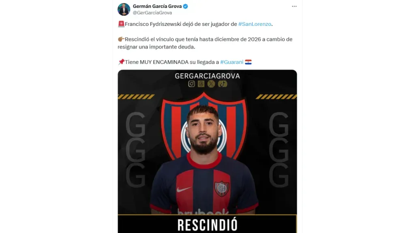Click the Instagram icon in the graphic
The width and height of the screenshot is (415, 233).
coord(191,84)
